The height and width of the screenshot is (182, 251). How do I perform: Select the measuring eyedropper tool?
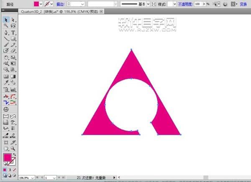[6, 136]
